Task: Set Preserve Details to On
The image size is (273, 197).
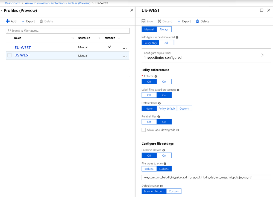Action: click(164, 156)
